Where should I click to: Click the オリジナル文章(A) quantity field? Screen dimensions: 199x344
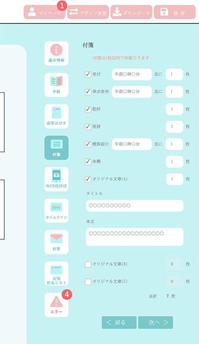coord(174,179)
